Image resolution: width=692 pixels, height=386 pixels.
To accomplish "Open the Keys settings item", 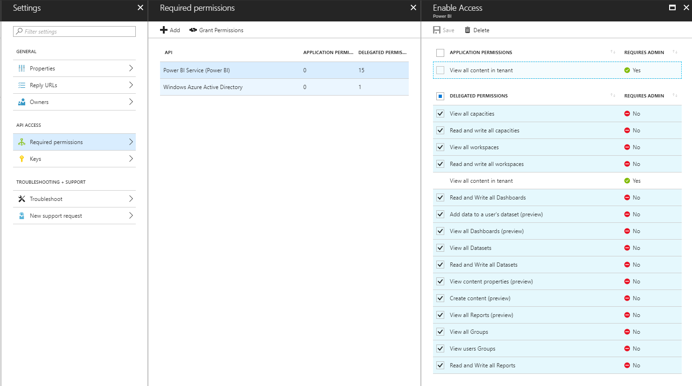I will pyautogui.click(x=74, y=159).
